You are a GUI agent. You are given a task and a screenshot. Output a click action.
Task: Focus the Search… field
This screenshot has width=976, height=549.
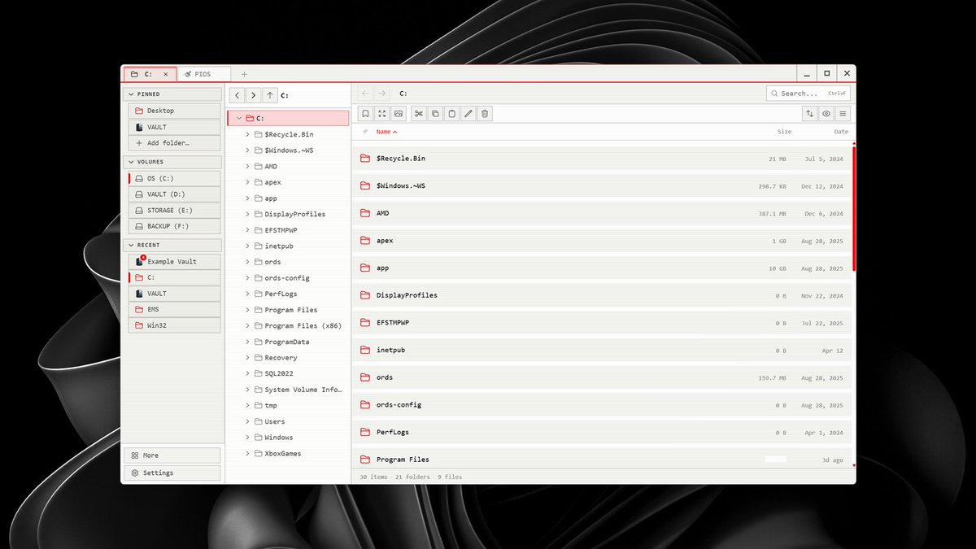tap(808, 94)
